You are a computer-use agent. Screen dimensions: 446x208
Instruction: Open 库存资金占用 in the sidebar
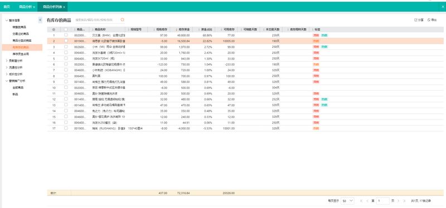pos(21,54)
